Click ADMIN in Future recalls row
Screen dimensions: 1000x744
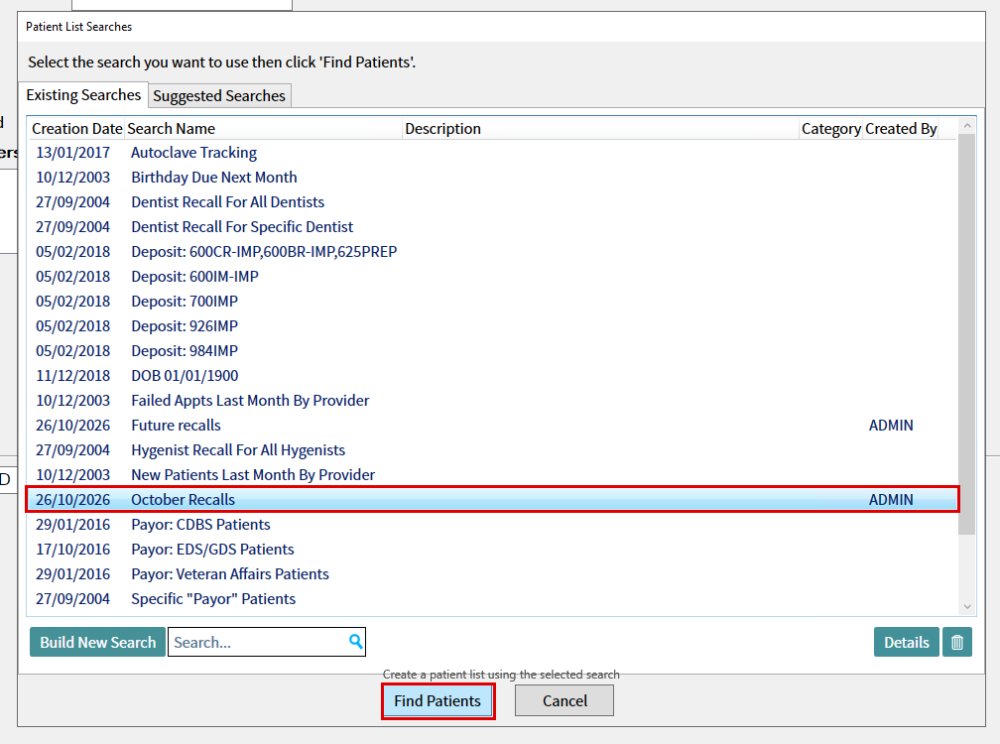(x=891, y=426)
